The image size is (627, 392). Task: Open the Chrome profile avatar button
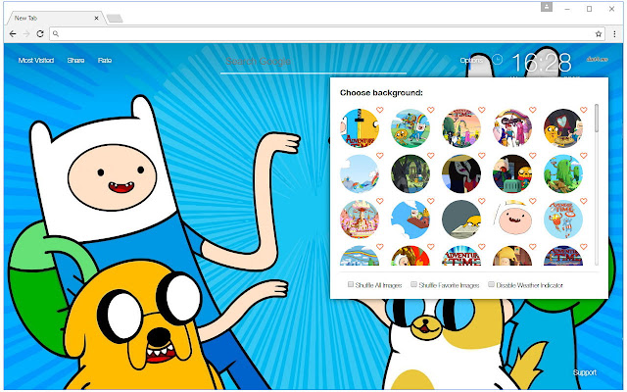click(547, 7)
